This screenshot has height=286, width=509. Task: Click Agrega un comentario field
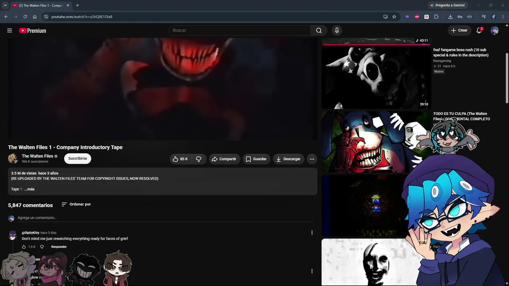[165, 218]
